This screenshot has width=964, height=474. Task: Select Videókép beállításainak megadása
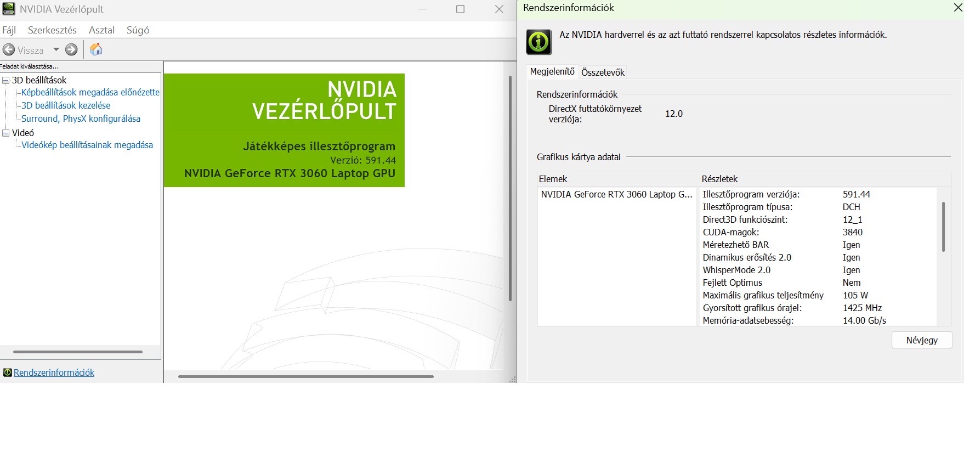coord(87,145)
